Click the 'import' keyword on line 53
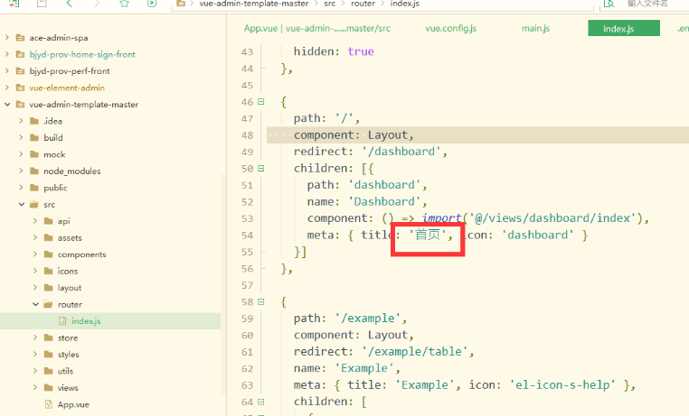This screenshot has width=689, height=416. [441, 218]
